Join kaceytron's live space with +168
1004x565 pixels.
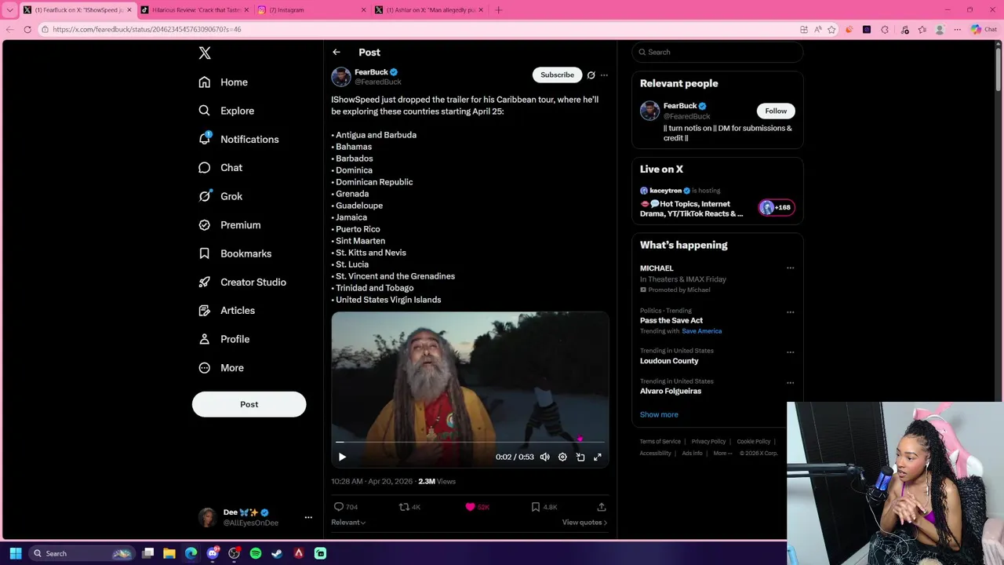click(x=776, y=207)
